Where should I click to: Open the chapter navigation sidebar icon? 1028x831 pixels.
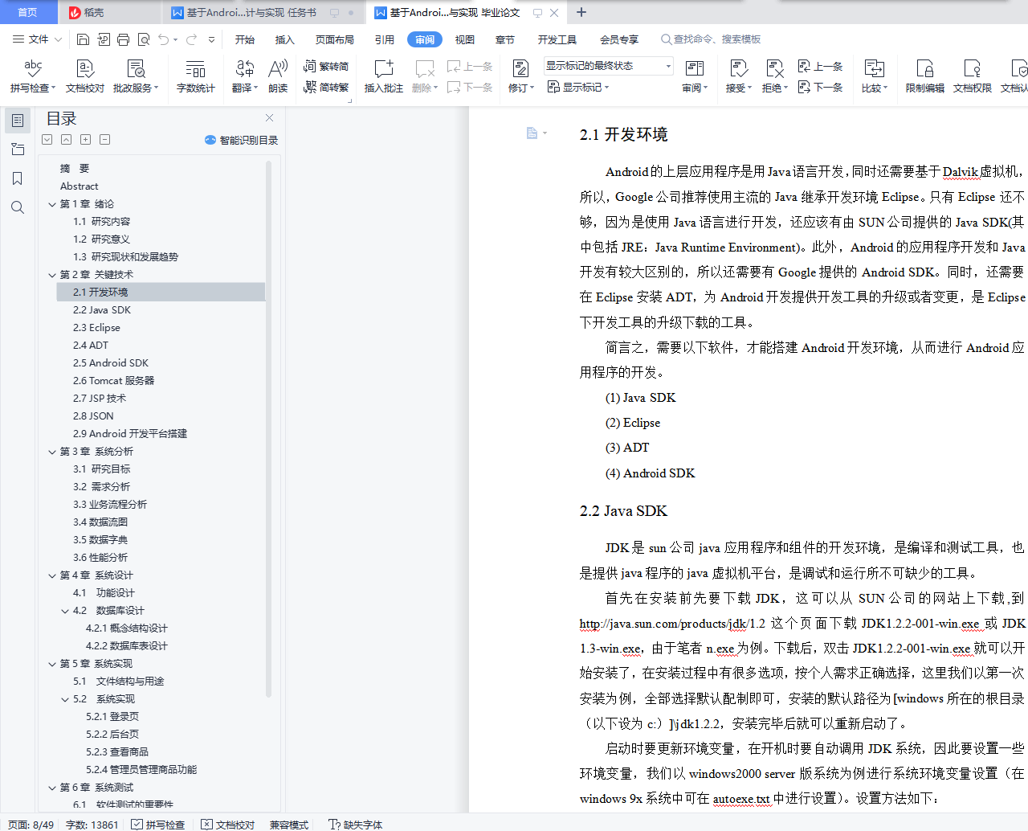point(18,149)
